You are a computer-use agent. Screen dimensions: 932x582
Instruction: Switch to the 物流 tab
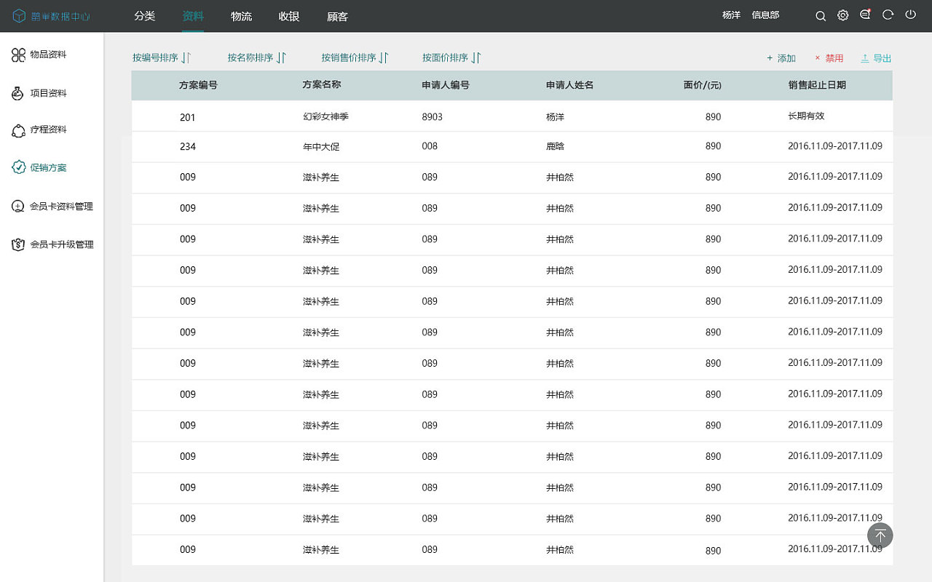(x=241, y=16)
